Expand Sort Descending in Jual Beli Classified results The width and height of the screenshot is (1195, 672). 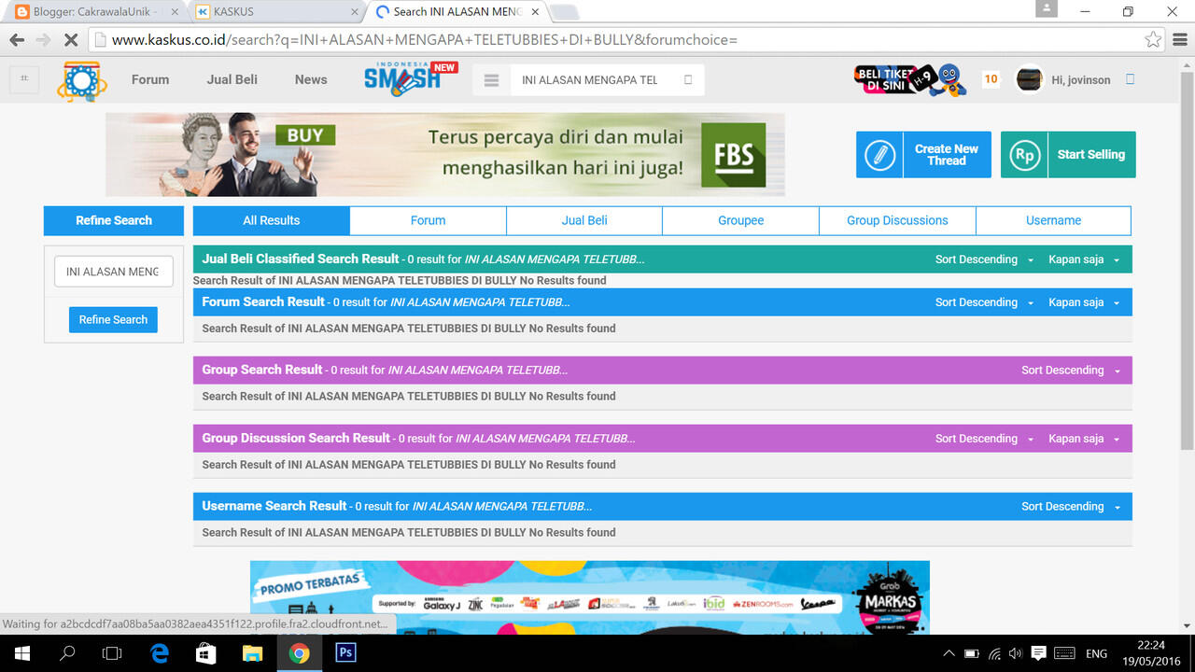coord(984,259)
